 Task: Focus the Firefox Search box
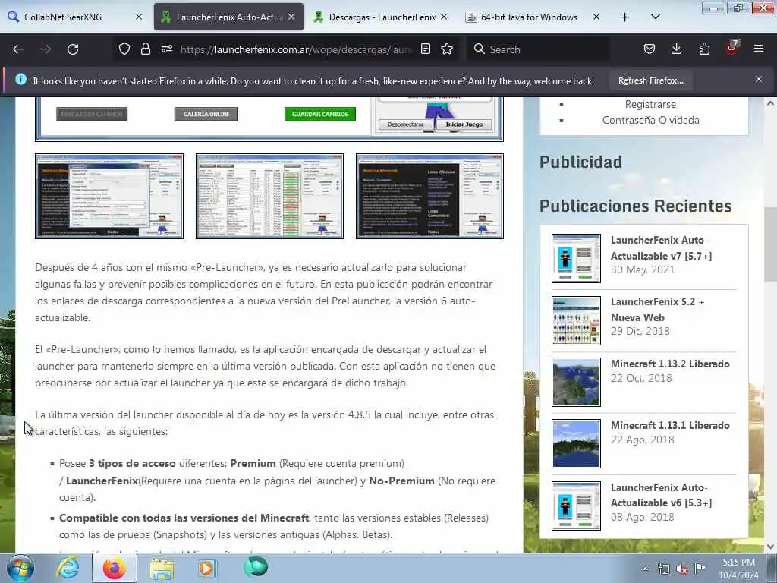[538, 49]
